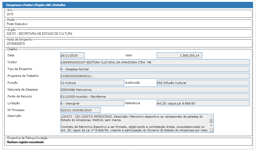The image size is (256, 150).
Task: Click the Fonte de Recurso field
Action: coord(155,96)
